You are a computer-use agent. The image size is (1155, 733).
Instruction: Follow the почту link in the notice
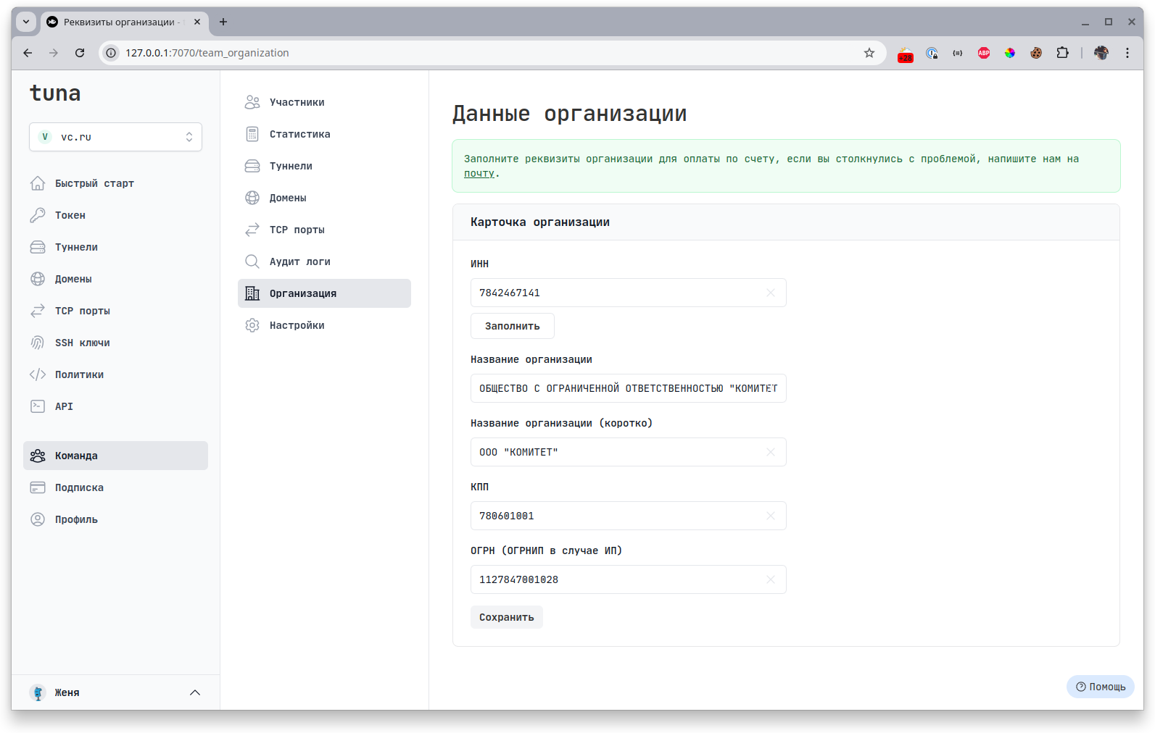point(479,174)
